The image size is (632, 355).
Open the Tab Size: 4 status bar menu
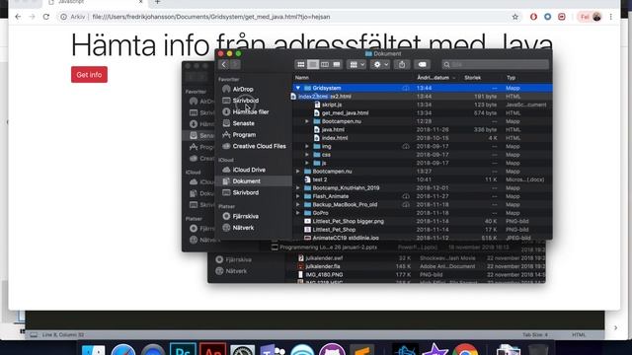(535, 335)
